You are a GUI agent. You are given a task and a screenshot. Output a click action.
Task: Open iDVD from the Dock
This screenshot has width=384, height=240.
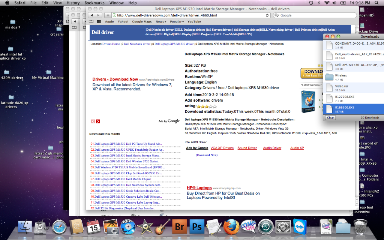128,227
